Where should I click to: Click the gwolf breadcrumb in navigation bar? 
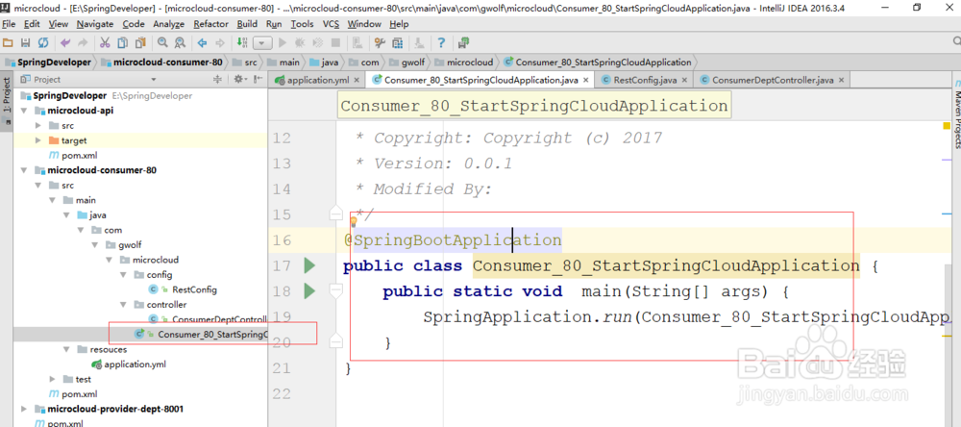coord(407,62)
